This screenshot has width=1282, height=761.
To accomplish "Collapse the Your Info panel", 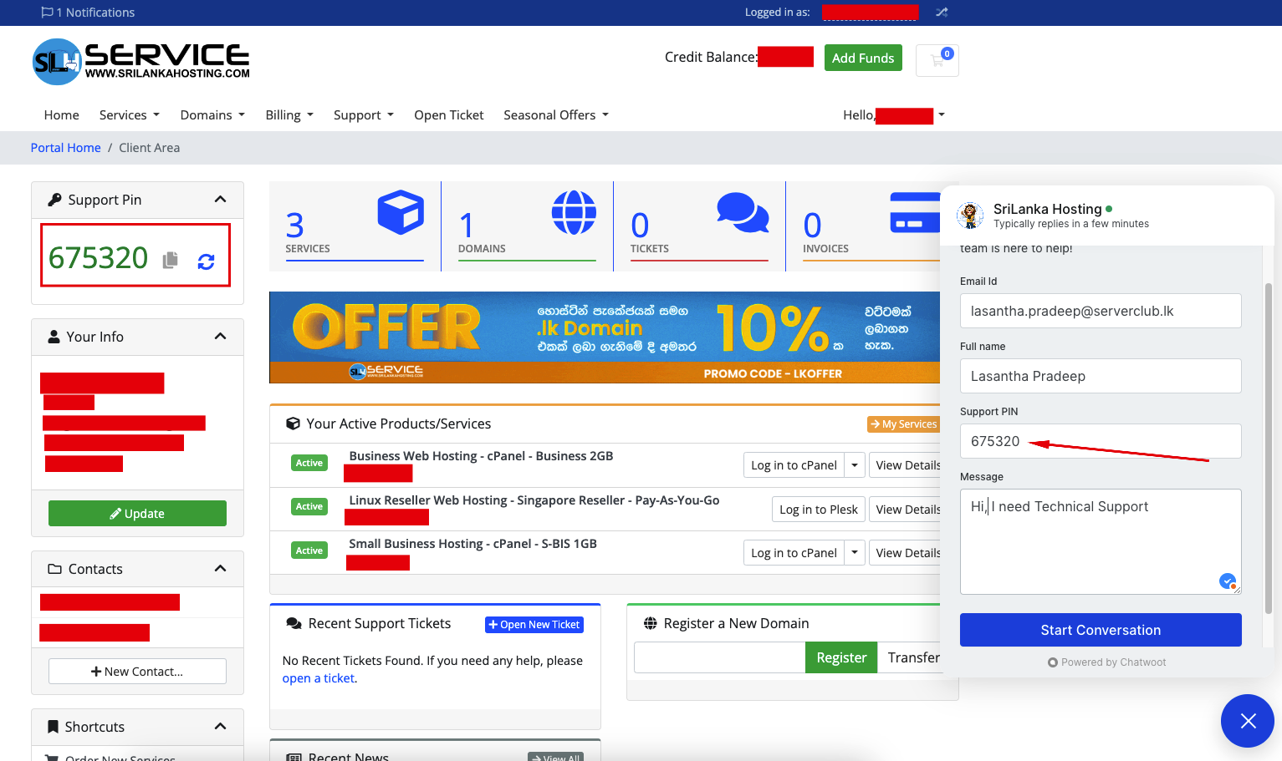I will pos(220,337).
